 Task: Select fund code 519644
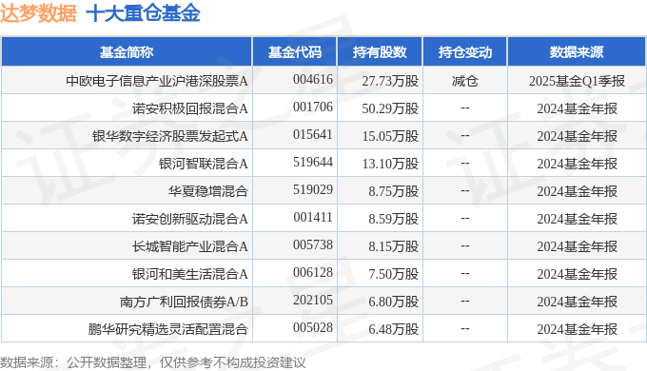313,162
